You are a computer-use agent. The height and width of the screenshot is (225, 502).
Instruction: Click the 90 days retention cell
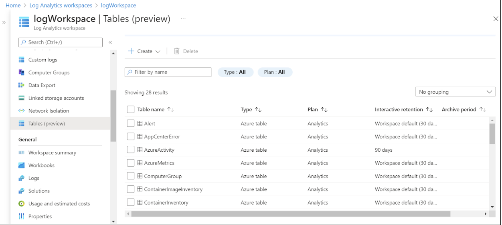click(x=384, y=150)
